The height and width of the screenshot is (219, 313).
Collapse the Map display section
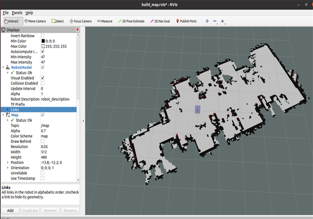[3, 115]
